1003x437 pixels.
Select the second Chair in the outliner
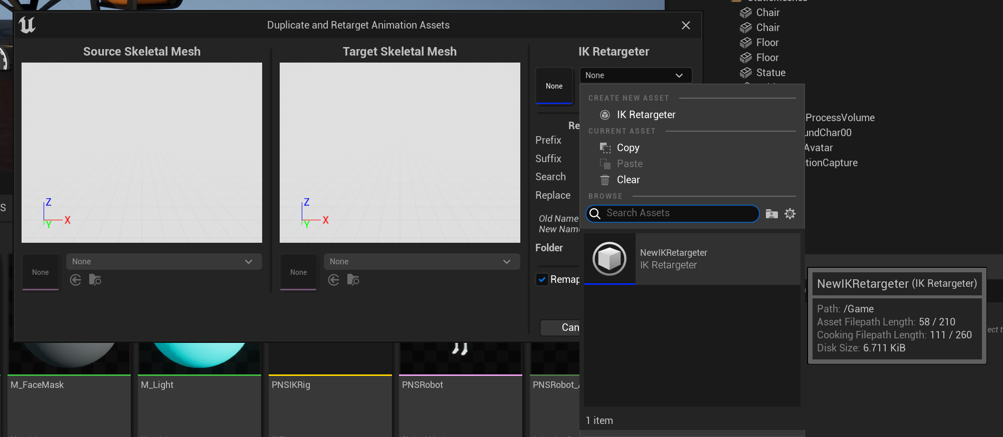point(768,28)
